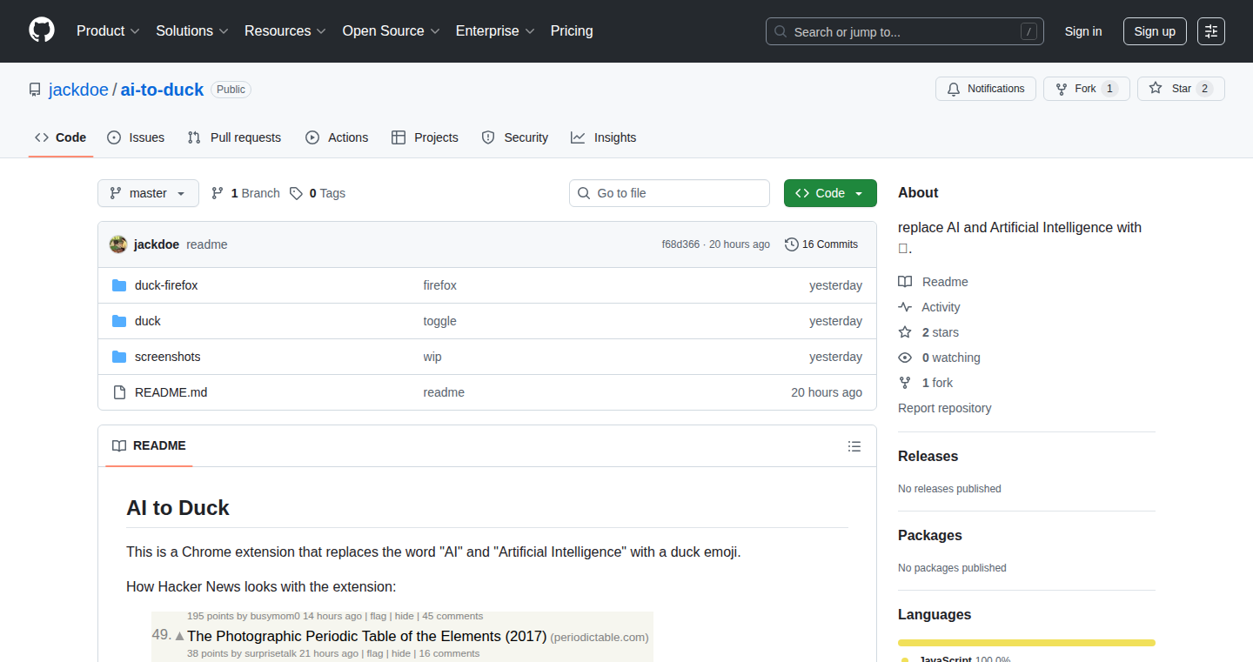Viewport: 1253px width, 662px height.
Task: Open README outline list icon
Action: point(854,446)
